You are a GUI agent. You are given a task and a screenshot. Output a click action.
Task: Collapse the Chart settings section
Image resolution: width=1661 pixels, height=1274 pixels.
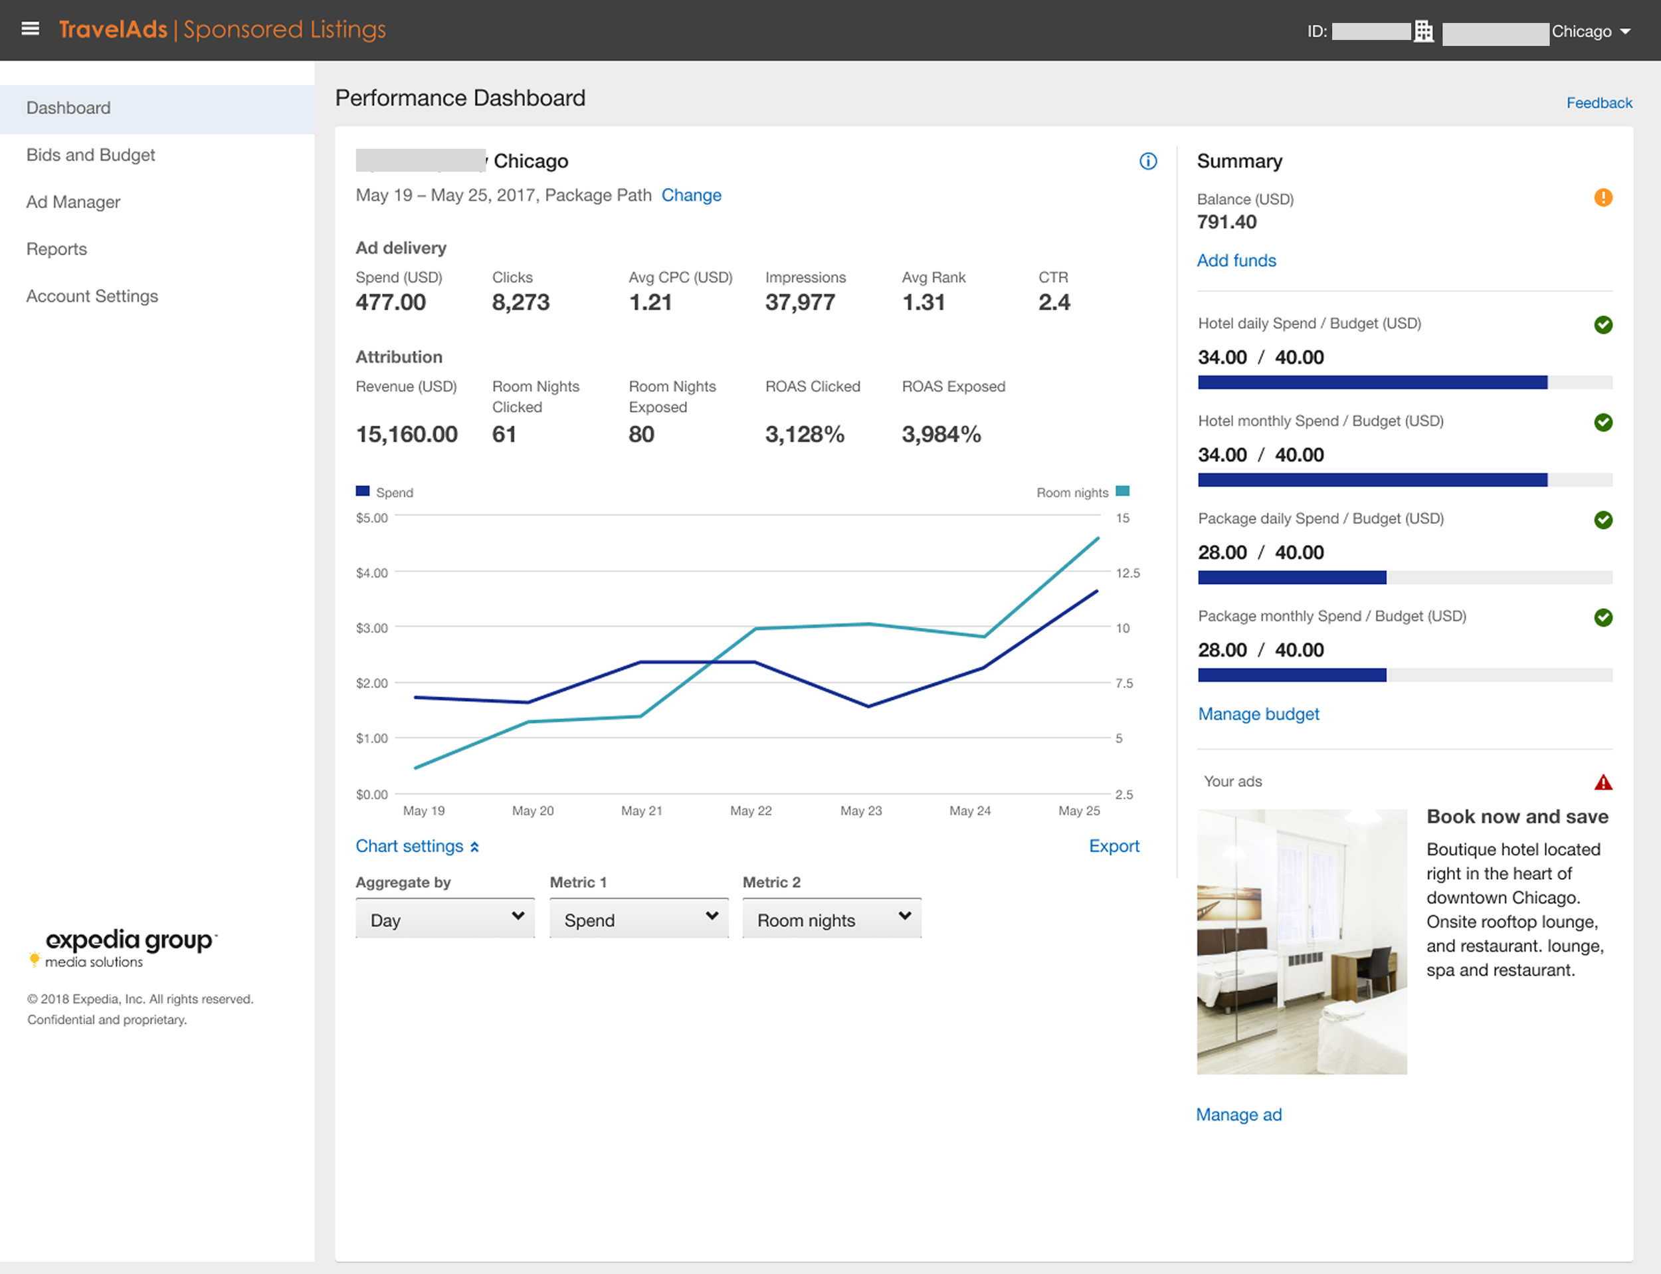point(417,846)
